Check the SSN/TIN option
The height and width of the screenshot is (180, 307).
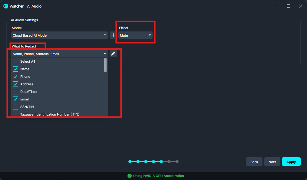[15, 107]
